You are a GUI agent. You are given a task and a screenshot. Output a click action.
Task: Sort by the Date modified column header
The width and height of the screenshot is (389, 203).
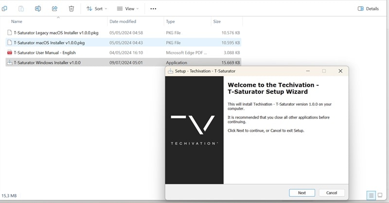[123, 21]
